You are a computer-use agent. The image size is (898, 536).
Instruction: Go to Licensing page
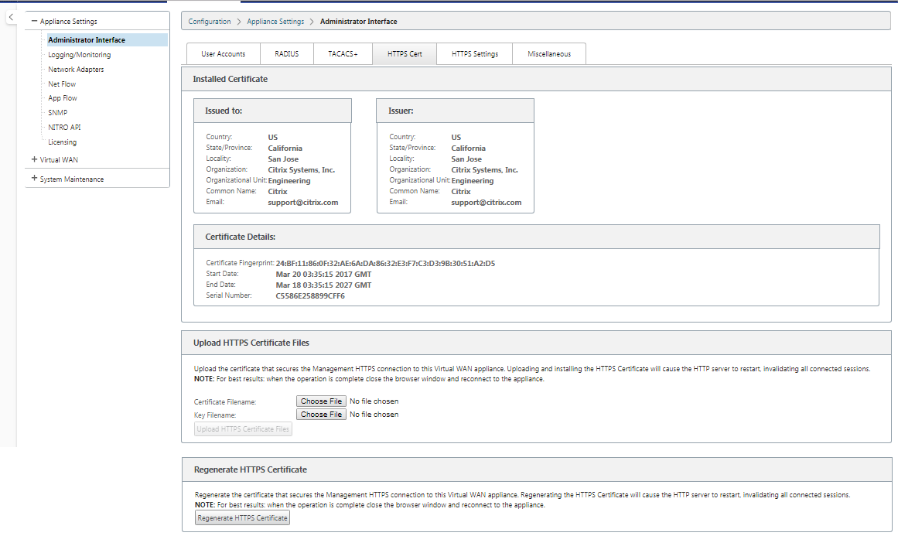(x=63, y=142)
